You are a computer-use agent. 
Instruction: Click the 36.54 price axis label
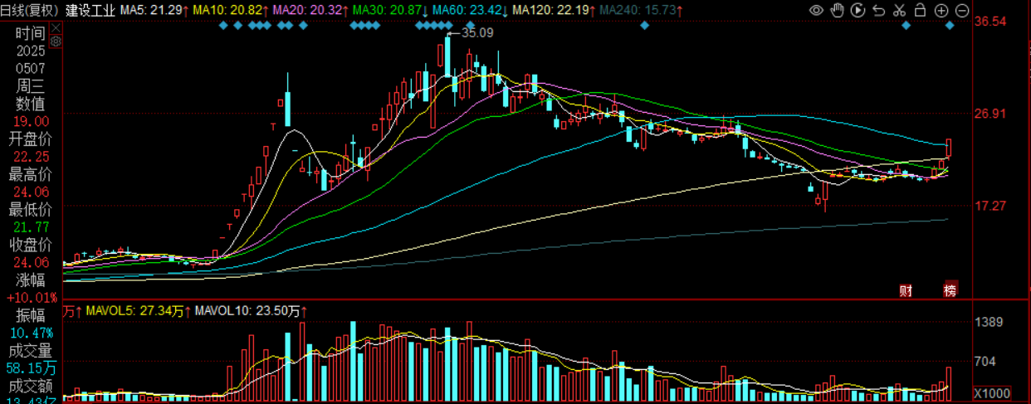(x=990, y=22)
